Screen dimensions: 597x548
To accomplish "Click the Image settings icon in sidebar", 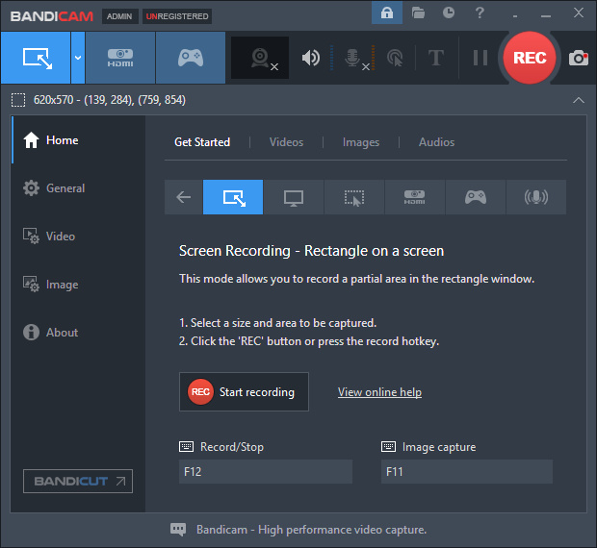I will coord(31,285).
